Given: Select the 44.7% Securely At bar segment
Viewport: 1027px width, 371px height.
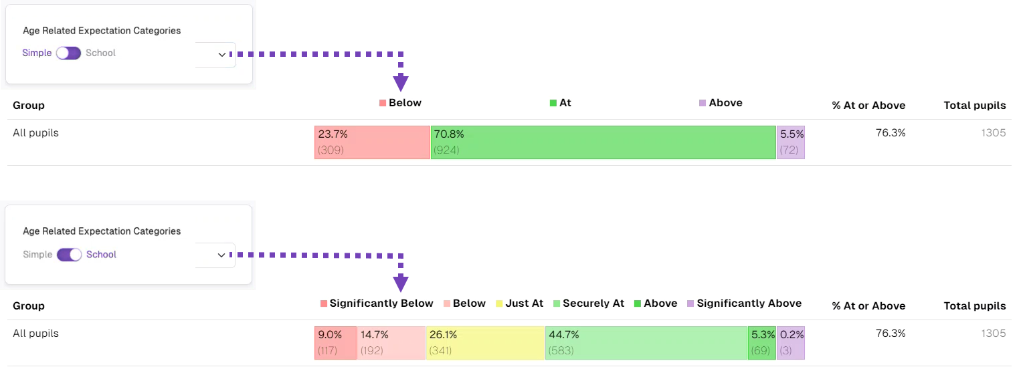Looking at the screenshot, I should (x=646, y=343).
